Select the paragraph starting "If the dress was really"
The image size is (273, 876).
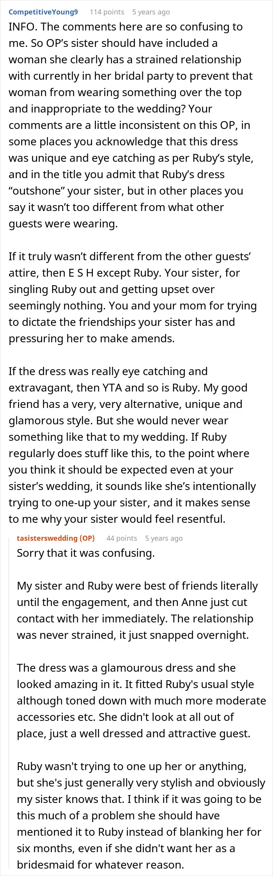[x=133, y=445]
